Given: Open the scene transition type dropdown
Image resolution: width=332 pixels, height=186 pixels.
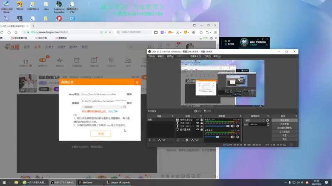Looking at the screenshot, I should (x=255, y=120).
